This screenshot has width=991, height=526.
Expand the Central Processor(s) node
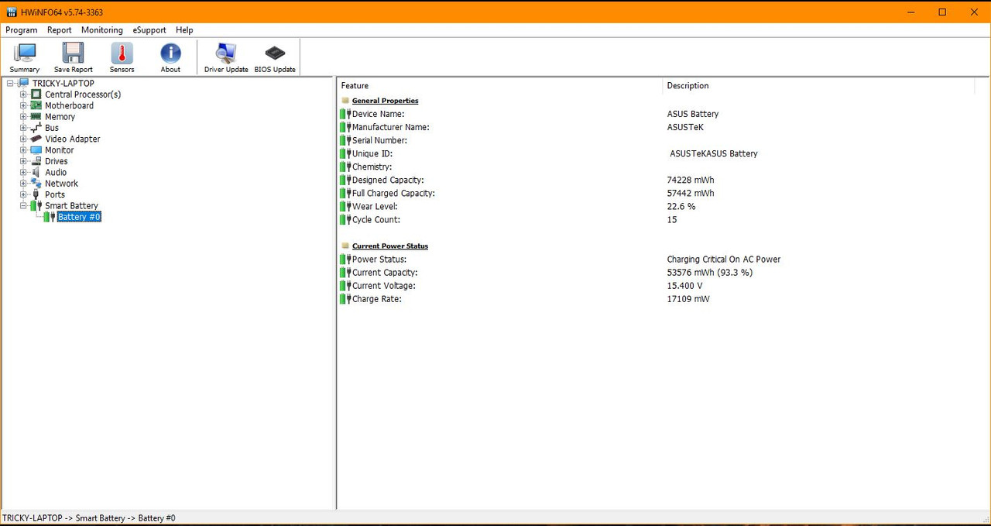[x=23, y=95]
